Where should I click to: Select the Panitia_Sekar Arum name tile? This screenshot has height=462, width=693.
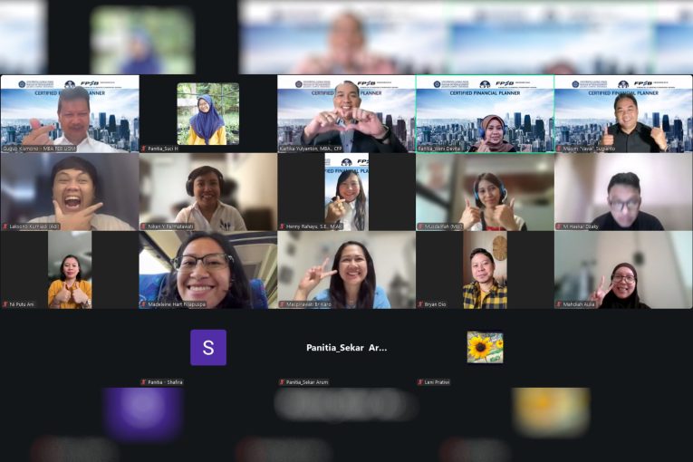[346, 348]
